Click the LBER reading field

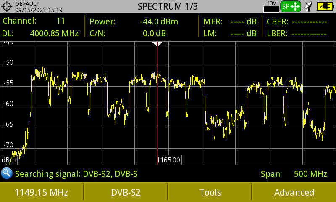[297, 34]
